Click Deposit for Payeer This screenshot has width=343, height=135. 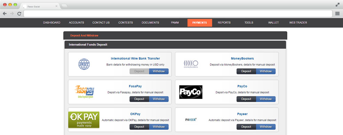pyautogui.click(x=246, y=127)
